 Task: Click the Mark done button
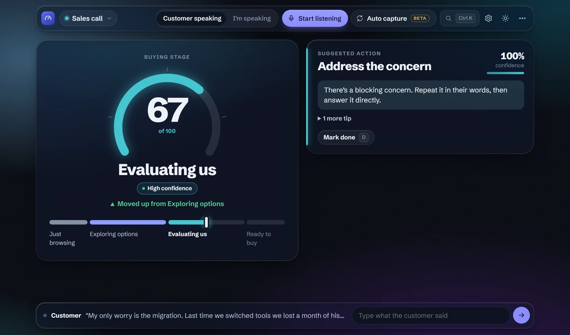(346, 137)
